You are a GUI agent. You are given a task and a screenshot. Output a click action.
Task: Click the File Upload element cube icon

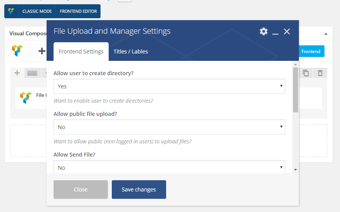click(x=26, y=98)
